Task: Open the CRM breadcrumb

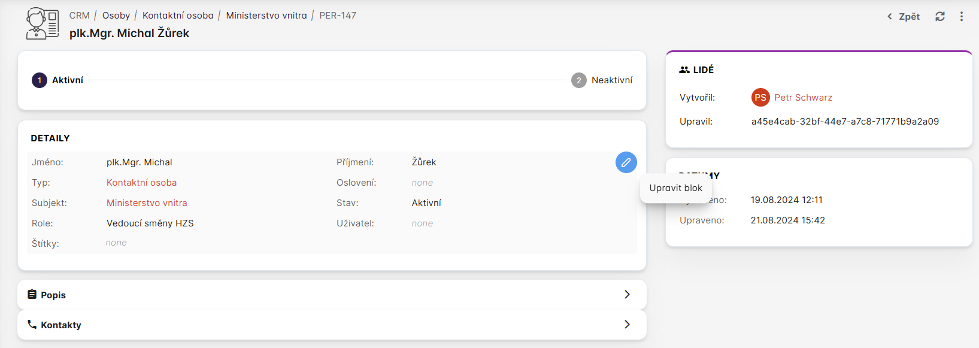Action: tap(79, 16)
